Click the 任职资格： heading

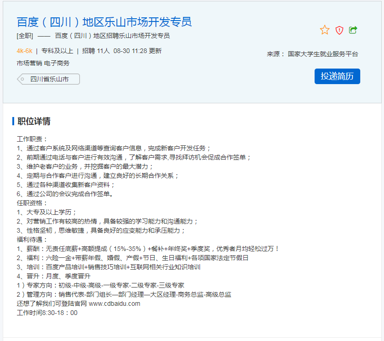pos(32,203)
